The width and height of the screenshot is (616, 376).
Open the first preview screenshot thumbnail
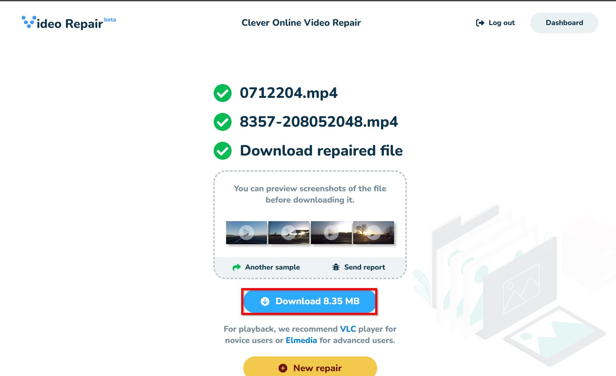[x=246, y=232]
